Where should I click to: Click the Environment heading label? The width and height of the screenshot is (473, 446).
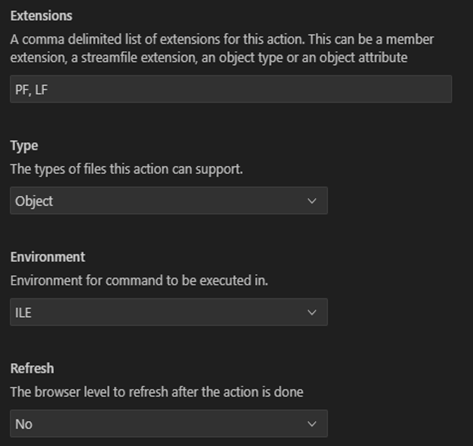click(48, 257)
